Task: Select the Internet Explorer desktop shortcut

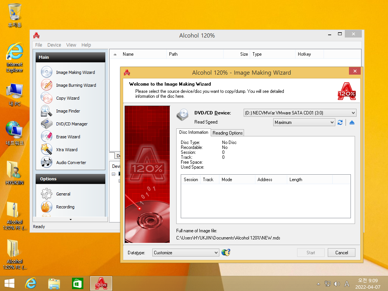Action: (x=15, y=58)
